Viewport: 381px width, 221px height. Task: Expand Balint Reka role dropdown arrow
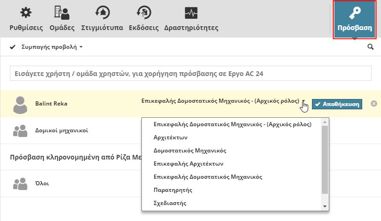[304, 101]
